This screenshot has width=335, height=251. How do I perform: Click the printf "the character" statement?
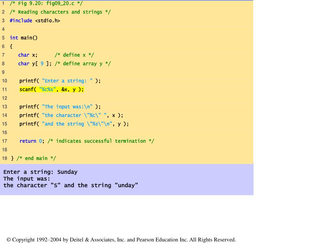[71, 115]
